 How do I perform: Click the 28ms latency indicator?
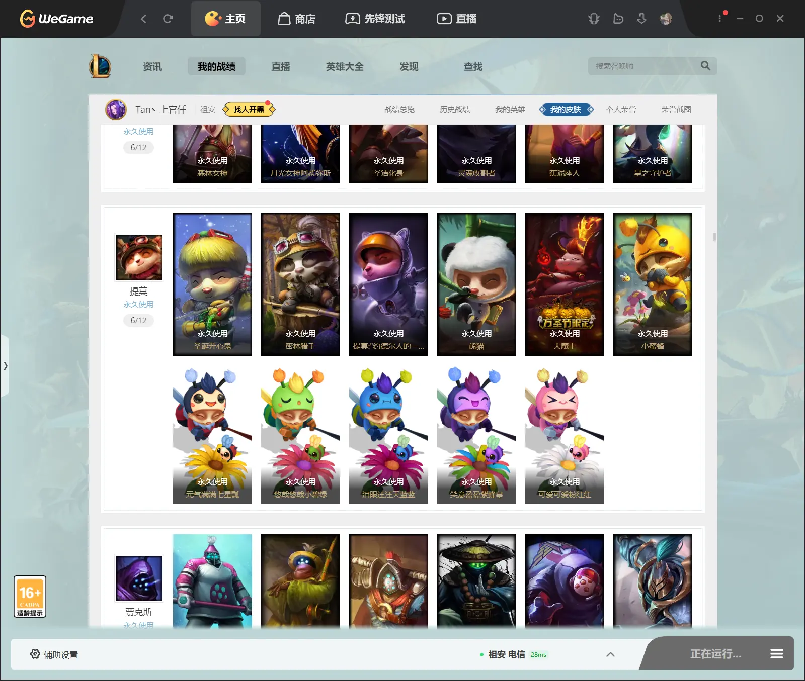[538, 655]
